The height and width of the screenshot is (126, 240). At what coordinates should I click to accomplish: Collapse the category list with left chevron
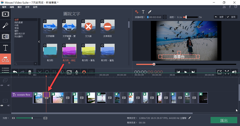[39, 42]
